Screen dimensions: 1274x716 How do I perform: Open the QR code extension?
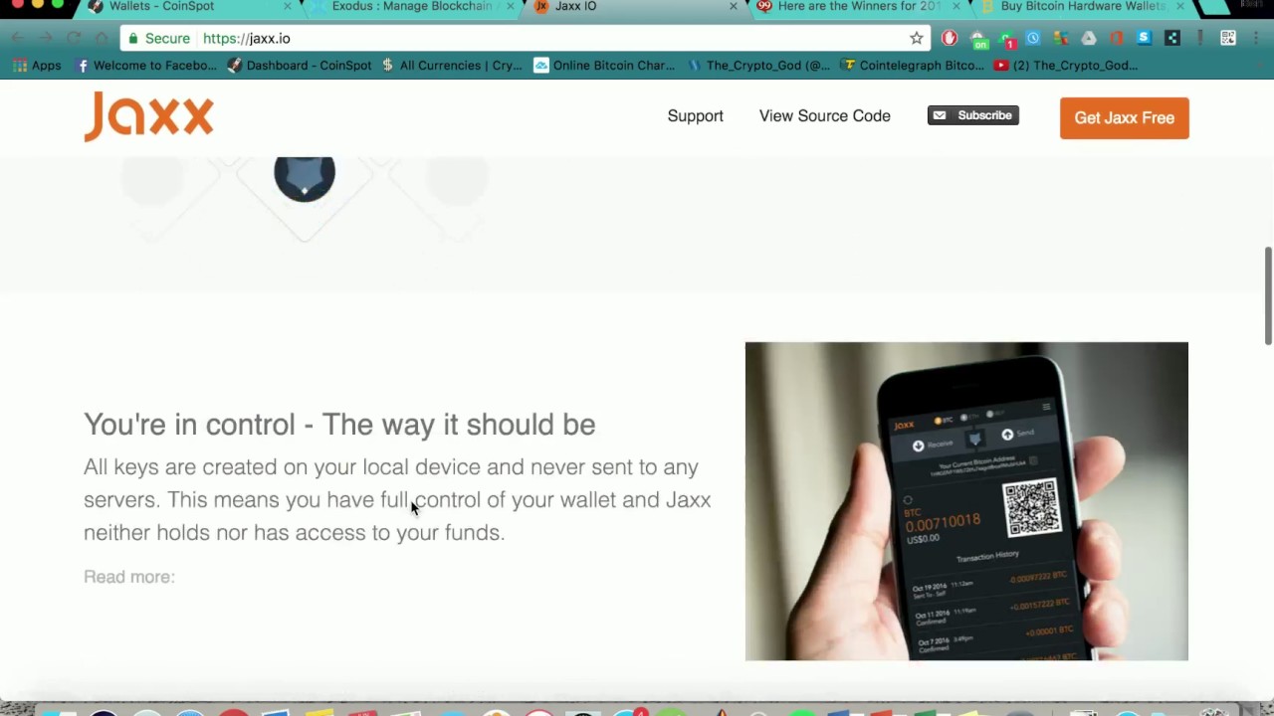1228,38
